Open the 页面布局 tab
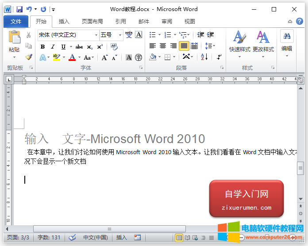This screenshot has height=246, width=308. (92, 21)
